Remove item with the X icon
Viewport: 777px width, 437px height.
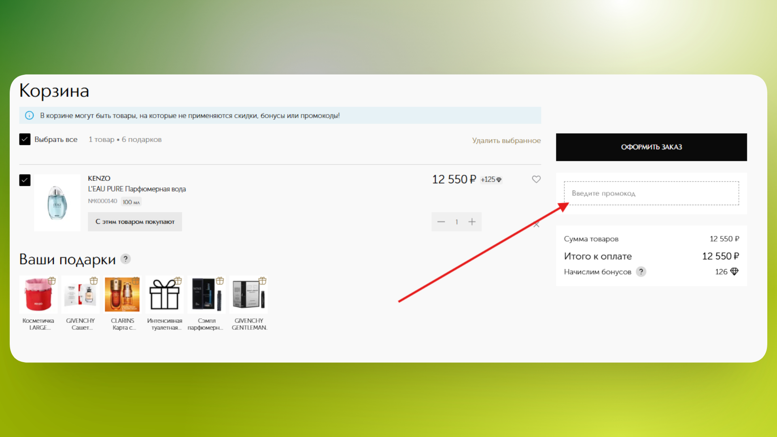[536, 225]
